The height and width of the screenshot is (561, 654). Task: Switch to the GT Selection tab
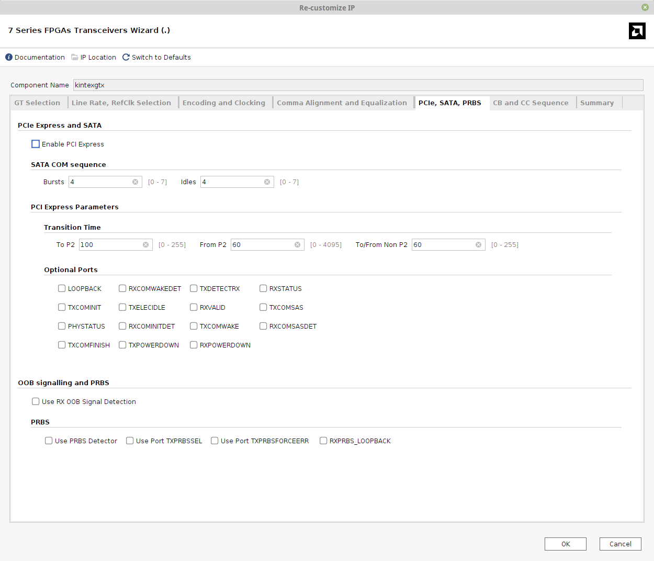click(x=37, y=103)
